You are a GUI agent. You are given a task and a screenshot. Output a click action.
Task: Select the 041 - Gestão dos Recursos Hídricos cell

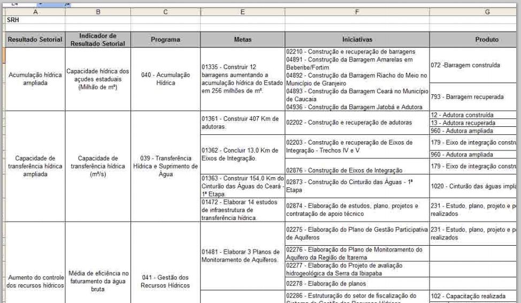point(165,281)
